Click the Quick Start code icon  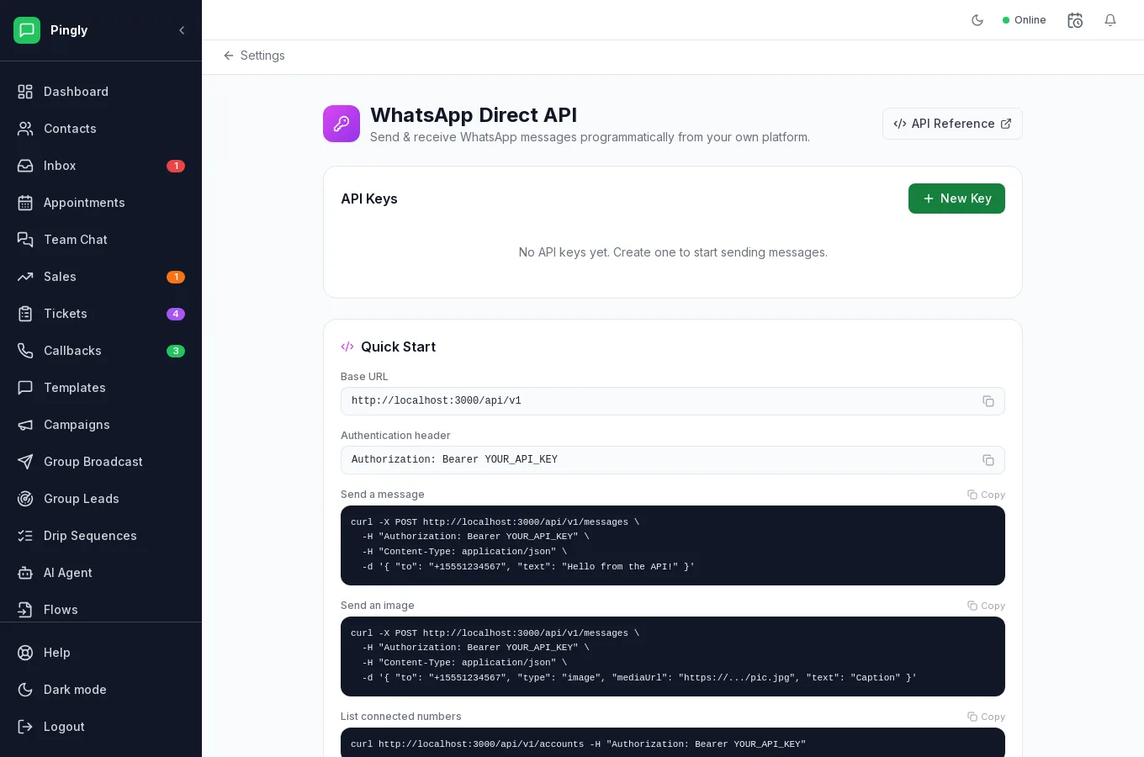coord(347,347)
